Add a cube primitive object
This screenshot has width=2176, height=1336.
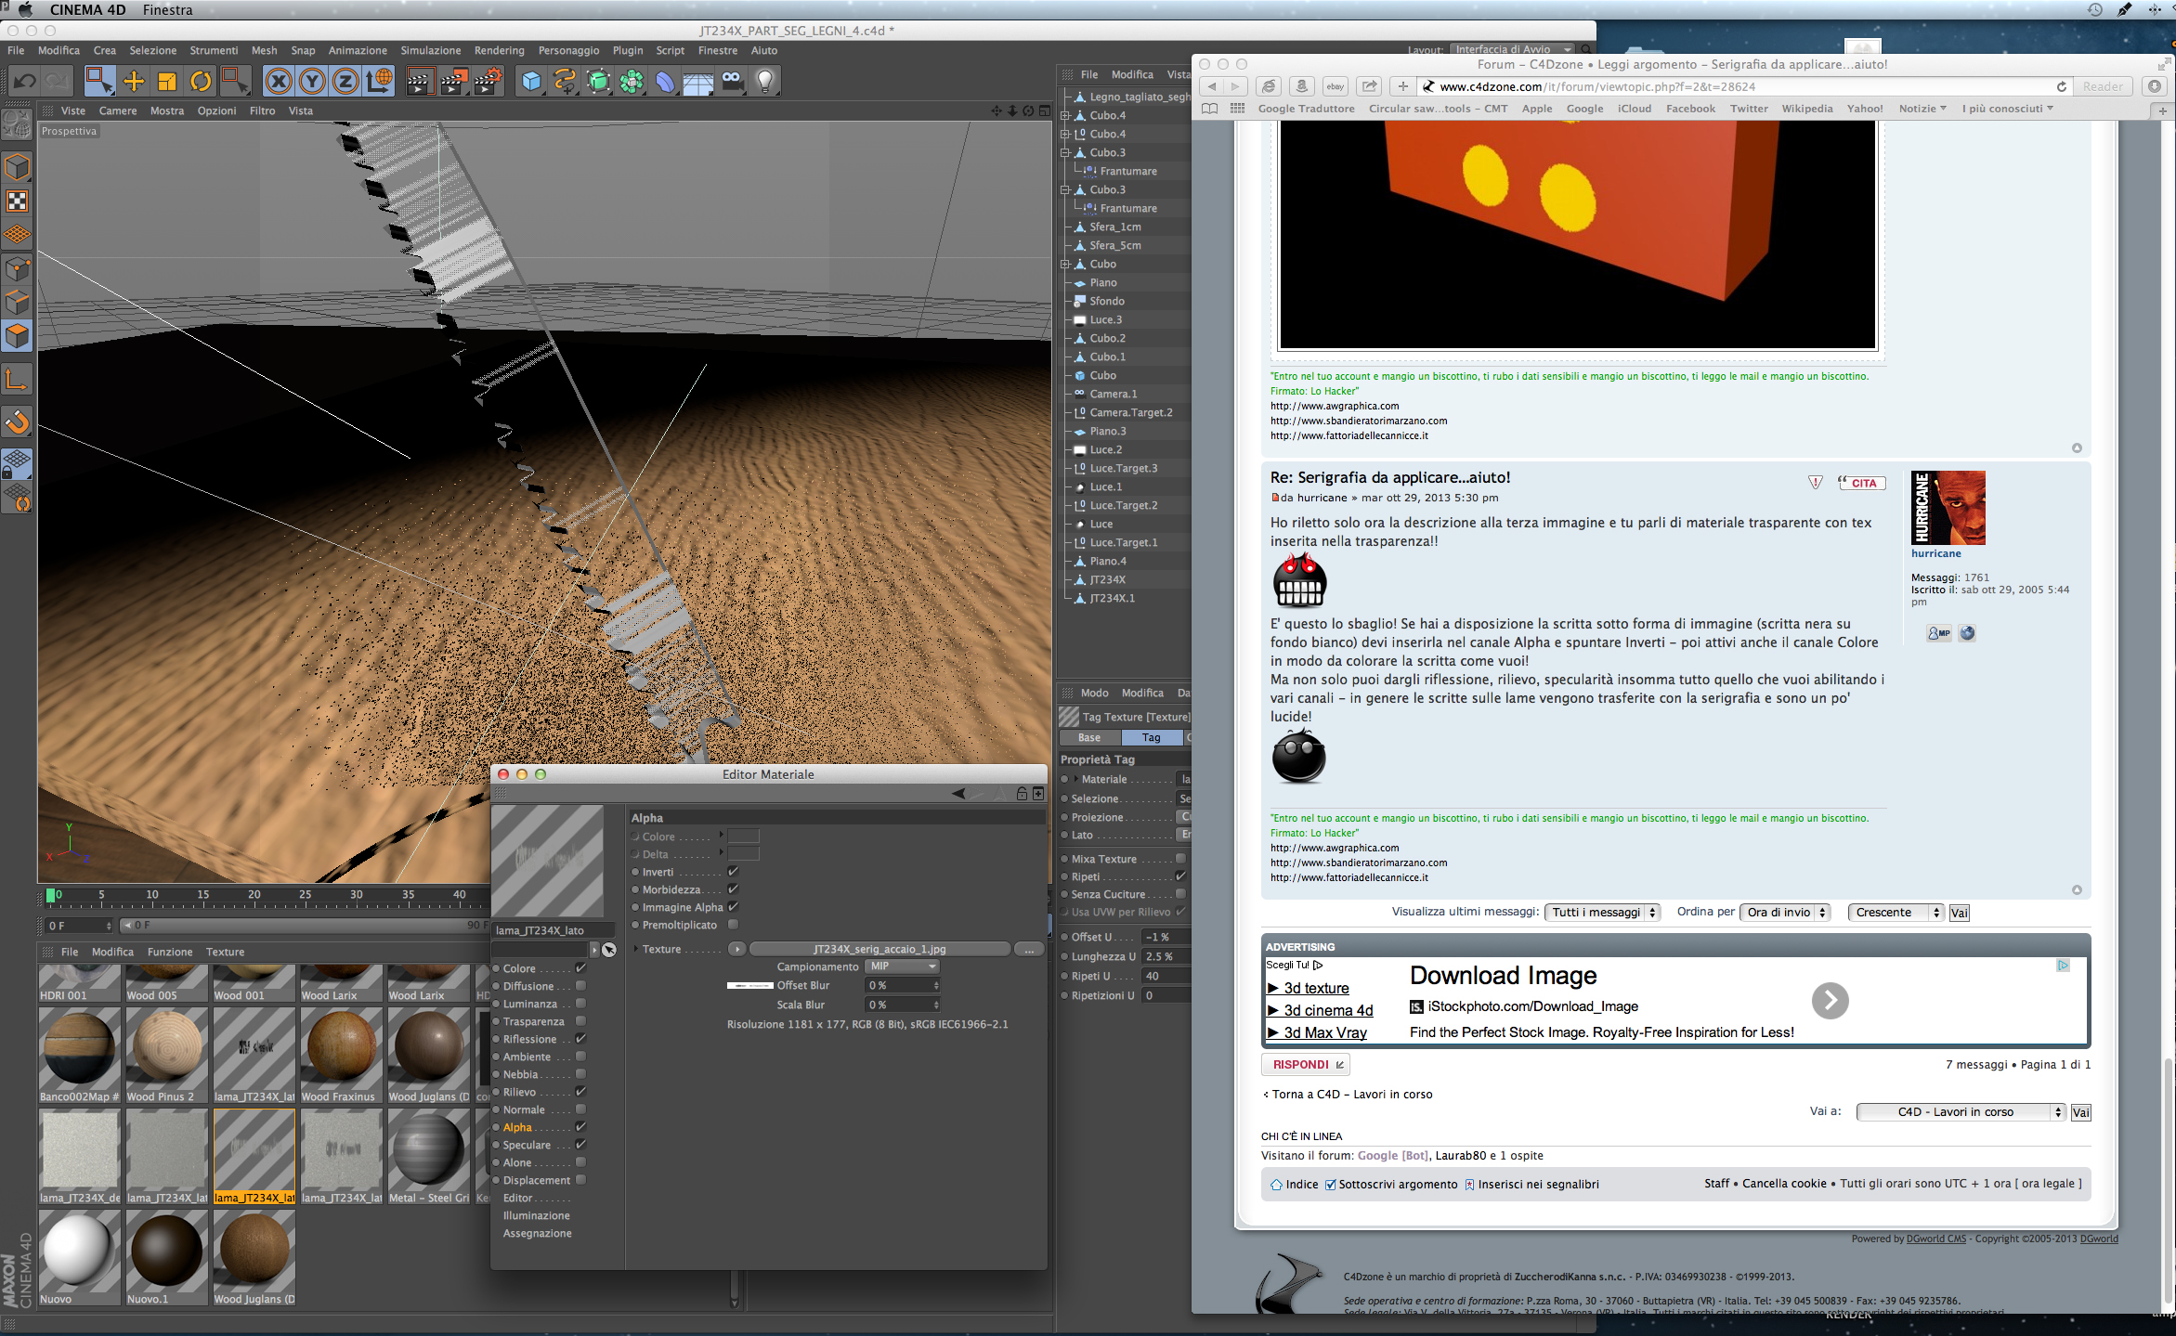click(x=531, y=82)
